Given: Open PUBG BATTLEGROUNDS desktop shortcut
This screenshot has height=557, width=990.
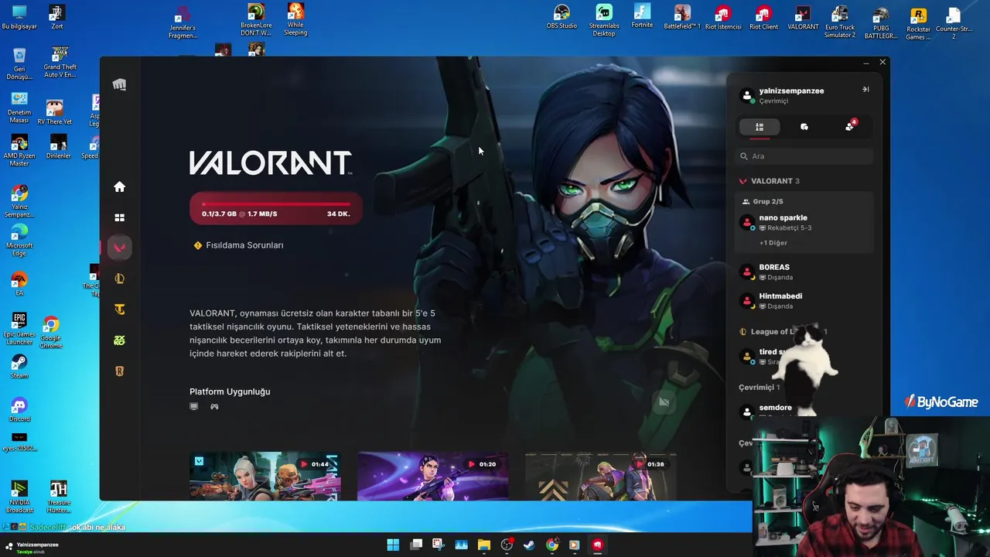Looking at the screenshot, I should [880, 23].
